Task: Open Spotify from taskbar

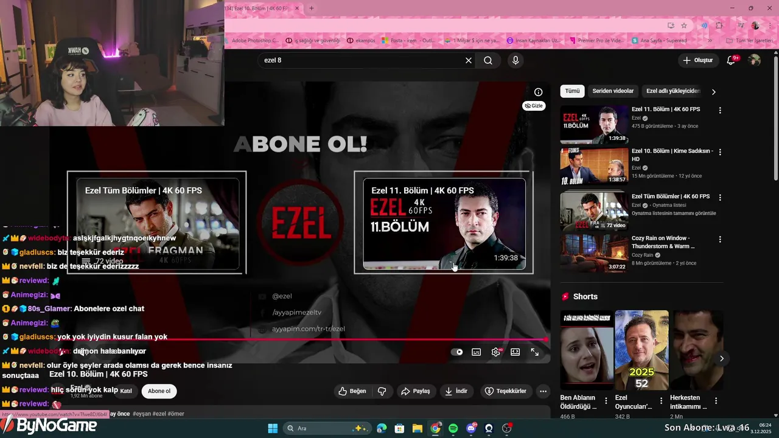Action: 453,428
